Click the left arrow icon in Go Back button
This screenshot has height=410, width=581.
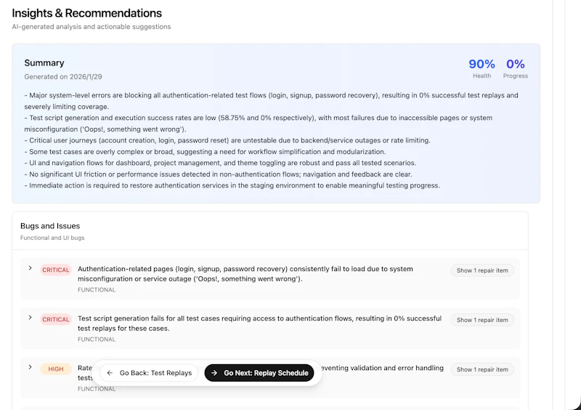coord(110,373)
